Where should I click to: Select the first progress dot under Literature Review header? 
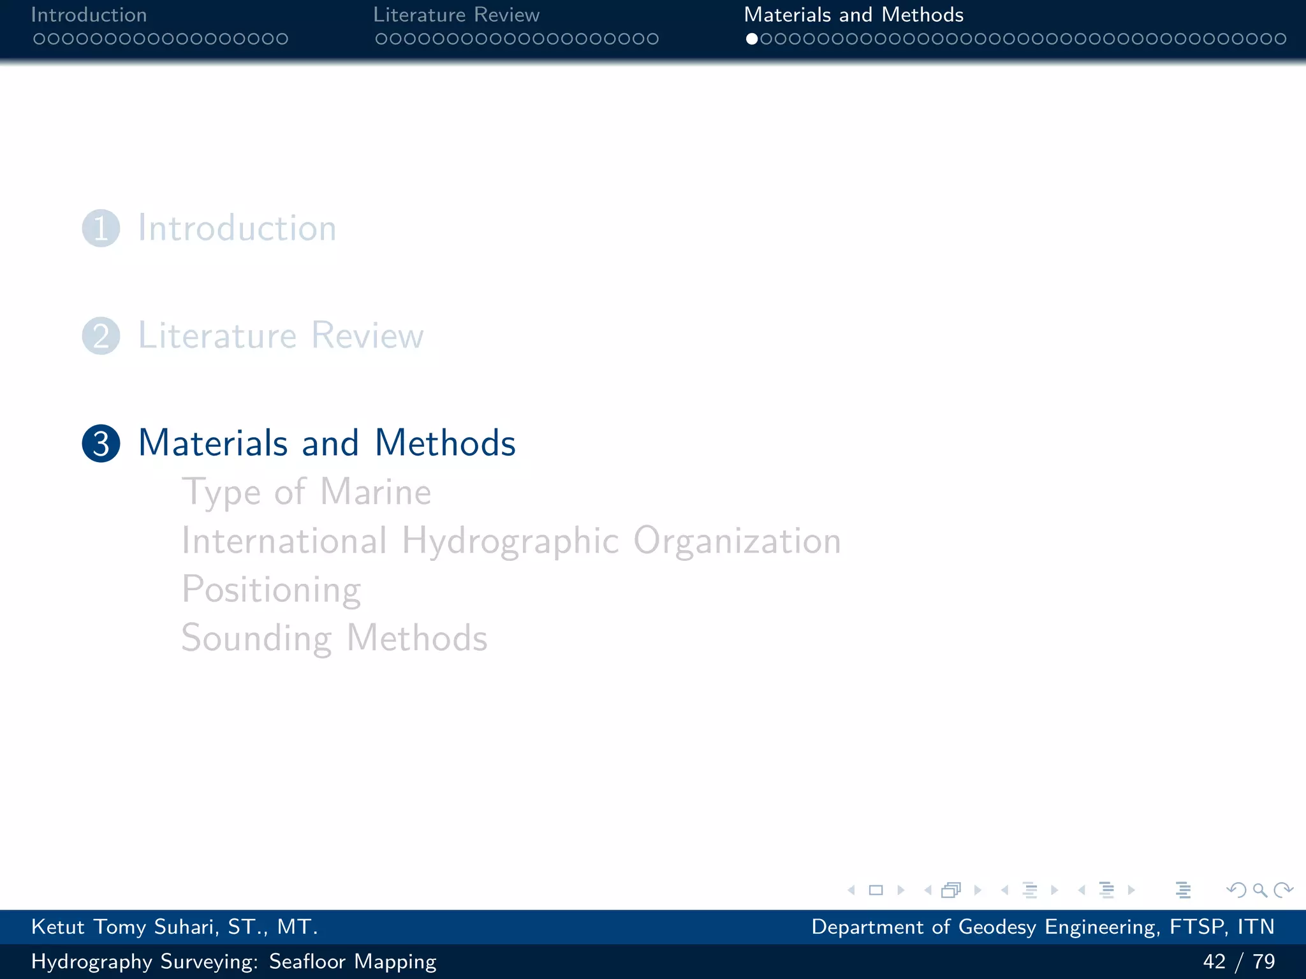click(x=381, y=39)
